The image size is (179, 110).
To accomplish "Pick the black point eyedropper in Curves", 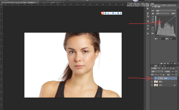I will click(152, 17).
